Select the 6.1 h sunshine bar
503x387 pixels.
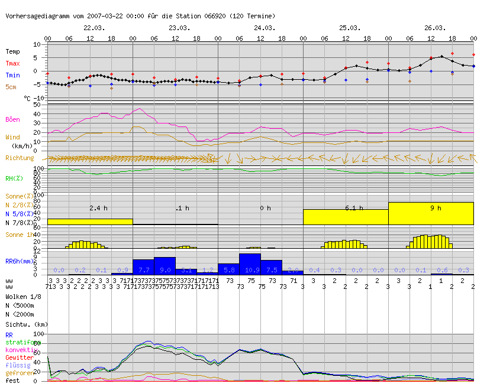point(346,217)
